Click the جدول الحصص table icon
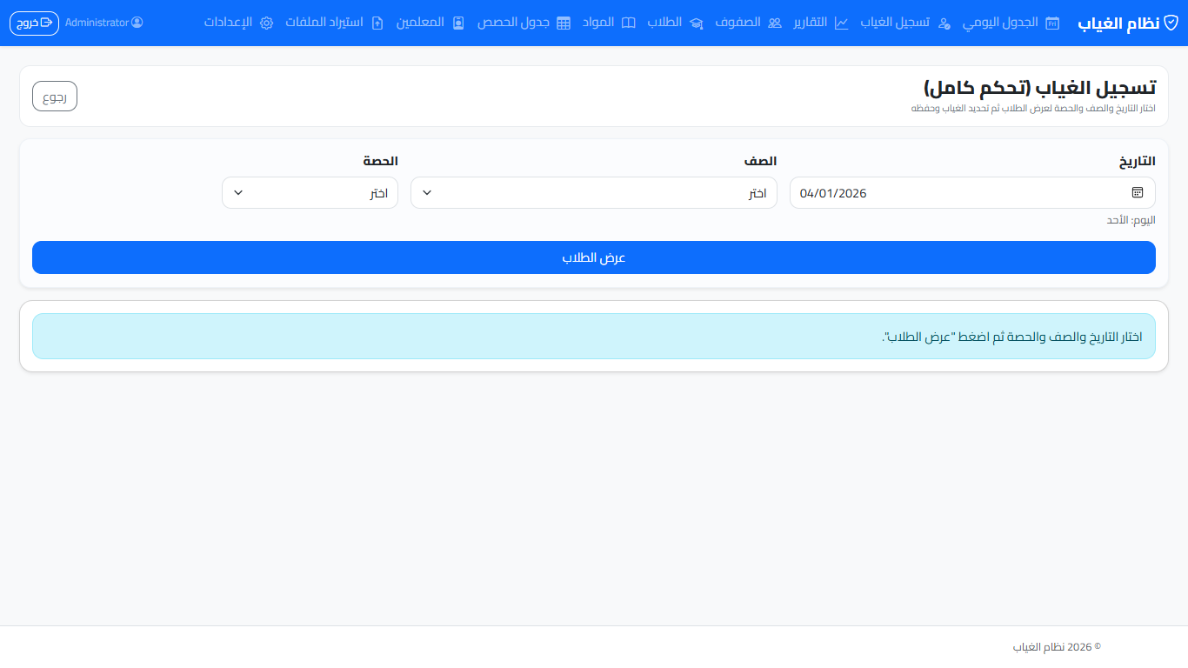1188x668 pixels. (x=564, y=23)
